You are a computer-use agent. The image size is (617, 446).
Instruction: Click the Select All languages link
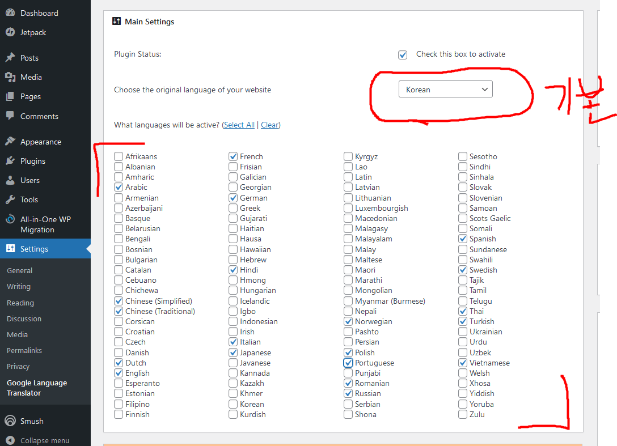[239, 125]
